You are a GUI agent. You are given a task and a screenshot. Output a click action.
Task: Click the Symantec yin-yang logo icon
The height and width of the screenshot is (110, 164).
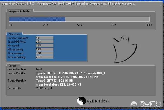point(81,101)
